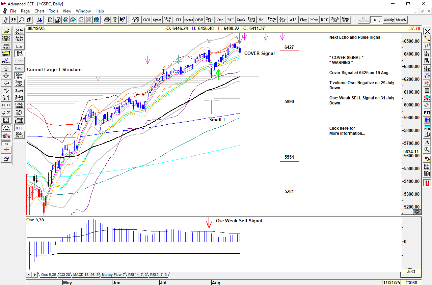Screen dimensions: 432x285
Task: Toggle the Mov Ave study button
Action: 19,76
